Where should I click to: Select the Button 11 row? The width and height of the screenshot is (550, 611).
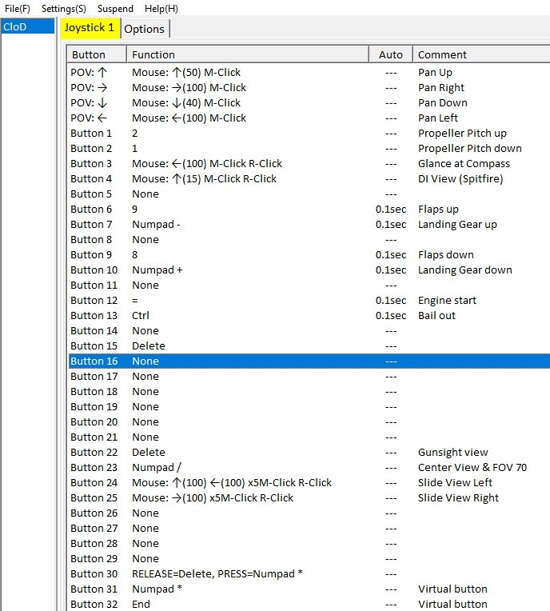[x=309, y=286]
